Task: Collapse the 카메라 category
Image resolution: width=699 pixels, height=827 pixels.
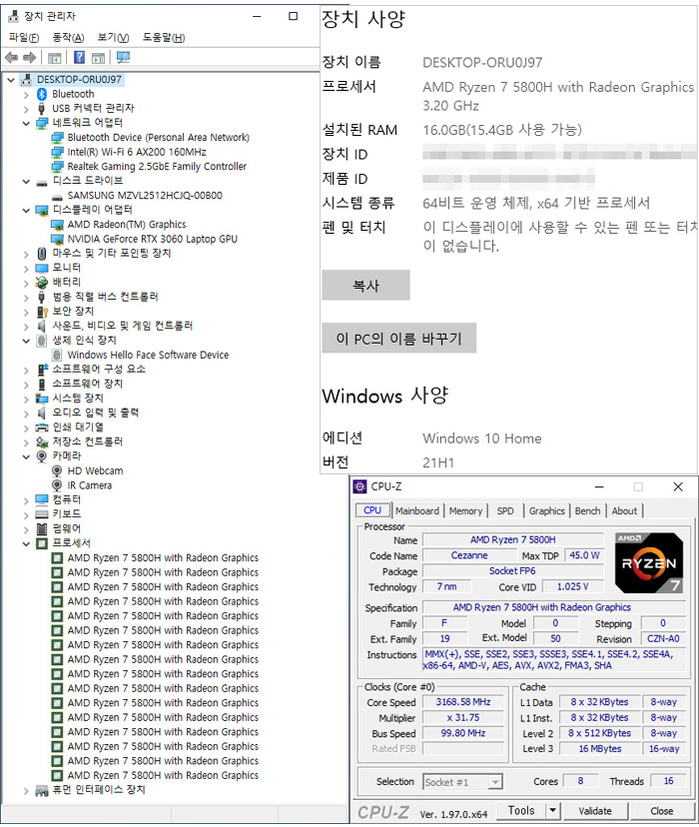Action: [26, 456]
